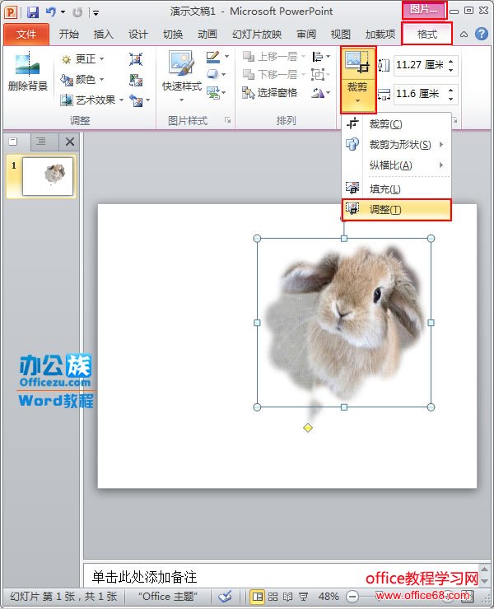
Task: Click the Compress Pictures icon
Action: point(136,59)
